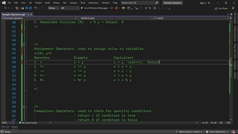Click the Live Share button

point(221,8)
